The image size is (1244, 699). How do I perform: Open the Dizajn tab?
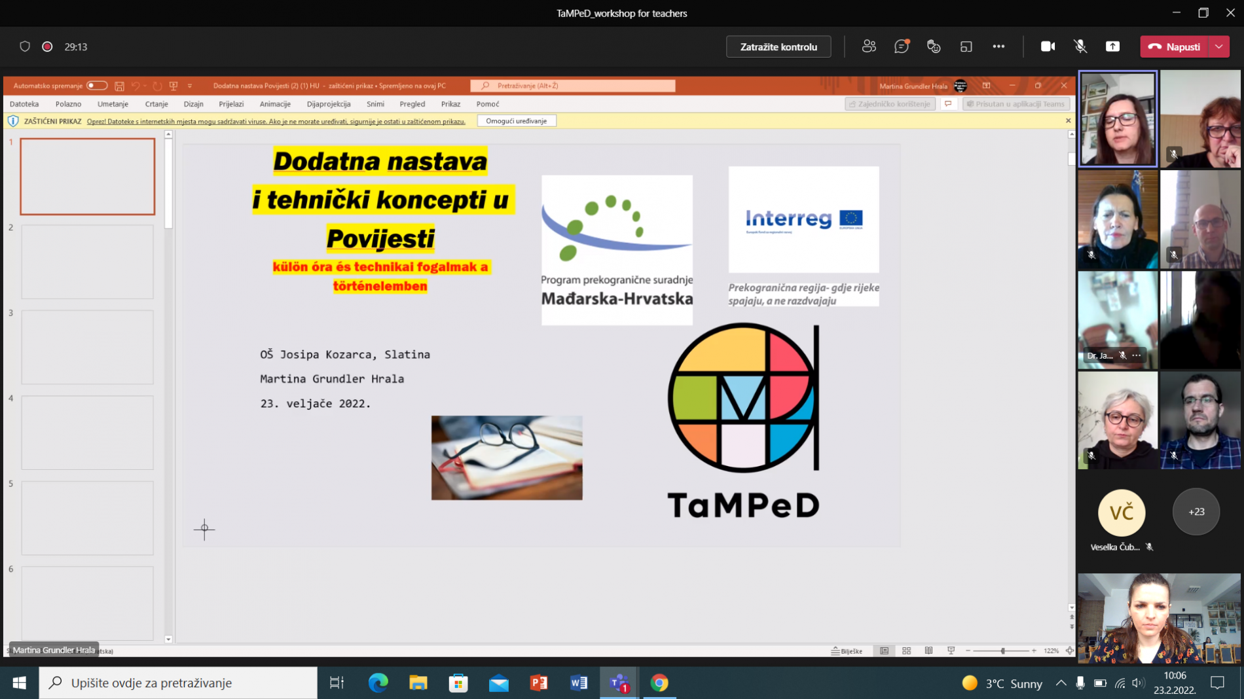[x=193, y=104]
